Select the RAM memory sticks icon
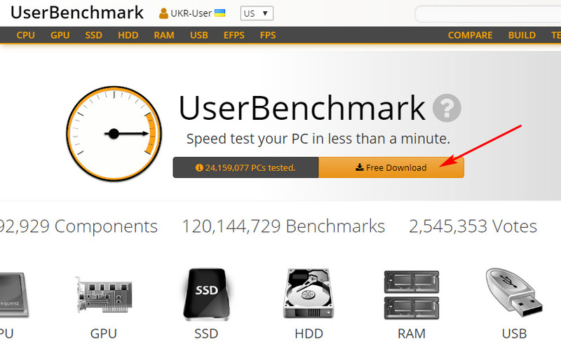Screen dimensions: 561x358 click(x=412, y=295)
